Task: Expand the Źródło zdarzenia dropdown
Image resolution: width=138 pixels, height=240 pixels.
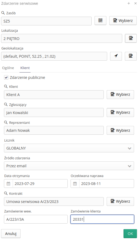Action: (x=69, y=166)
